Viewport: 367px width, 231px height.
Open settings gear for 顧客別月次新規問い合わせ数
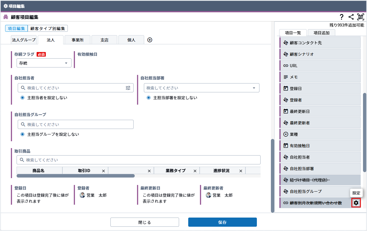tap(356, 203)
